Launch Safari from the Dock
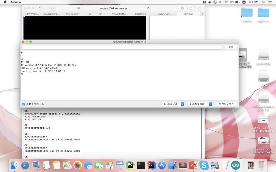276x172 pixels. pos(25,165)
